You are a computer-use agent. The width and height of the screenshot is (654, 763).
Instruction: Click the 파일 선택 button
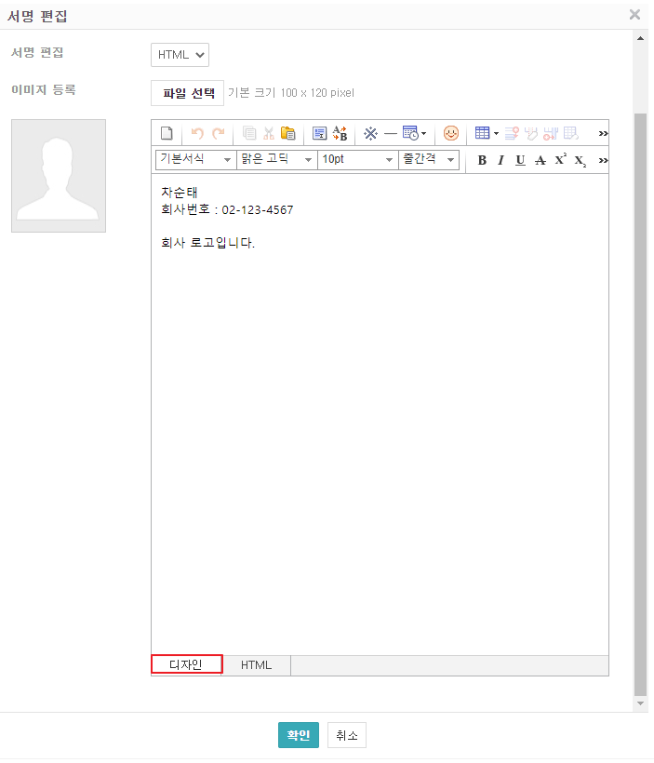click(187, 93)
